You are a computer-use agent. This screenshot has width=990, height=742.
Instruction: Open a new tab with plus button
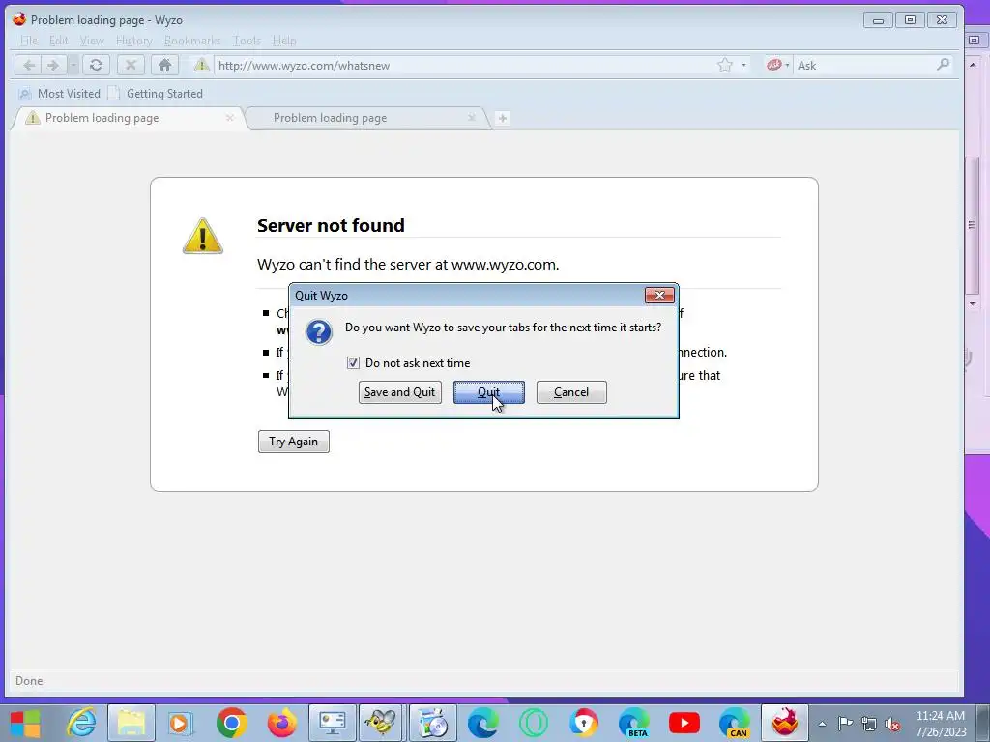click(x=503, y=118)
